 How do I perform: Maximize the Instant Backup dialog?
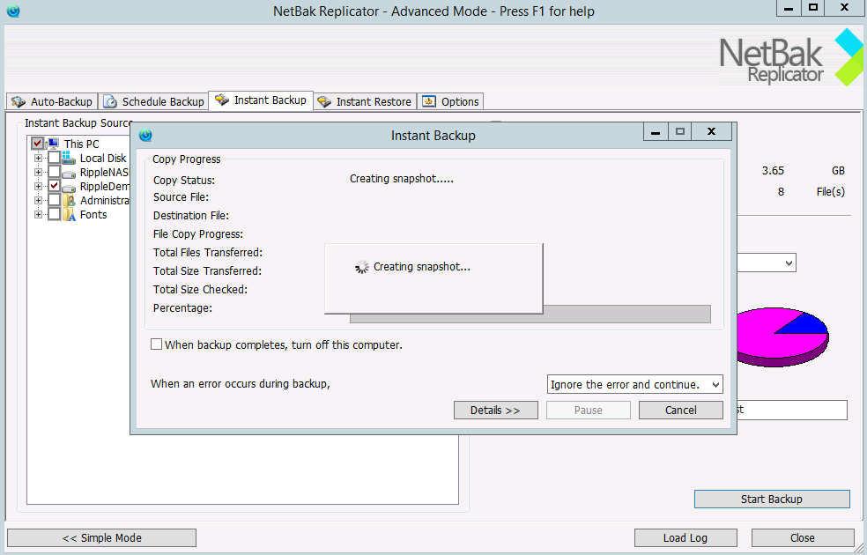coord(681,131)
